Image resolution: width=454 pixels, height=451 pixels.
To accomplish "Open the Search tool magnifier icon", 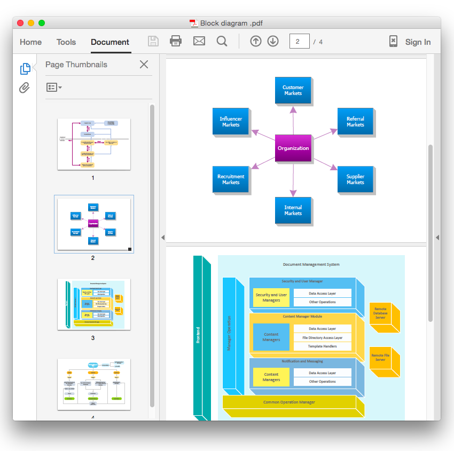I will pos(222,41).
